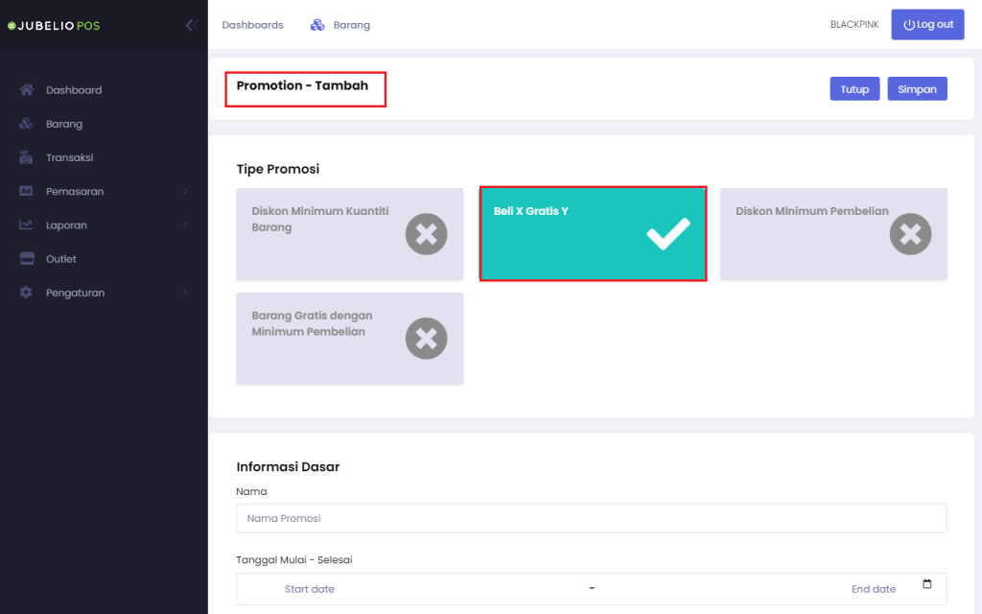Click the Laporan chart icon in sidebar

[x=26, y=224]
